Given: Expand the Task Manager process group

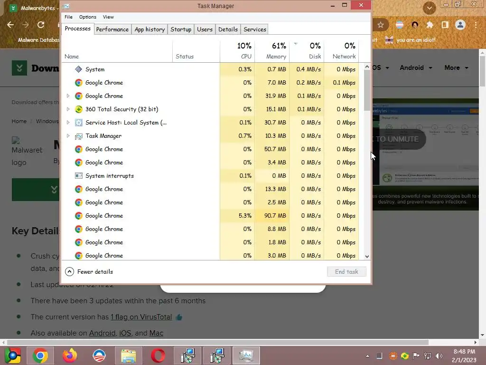Looking at the screenshot, I should click(x=68, y=136).
